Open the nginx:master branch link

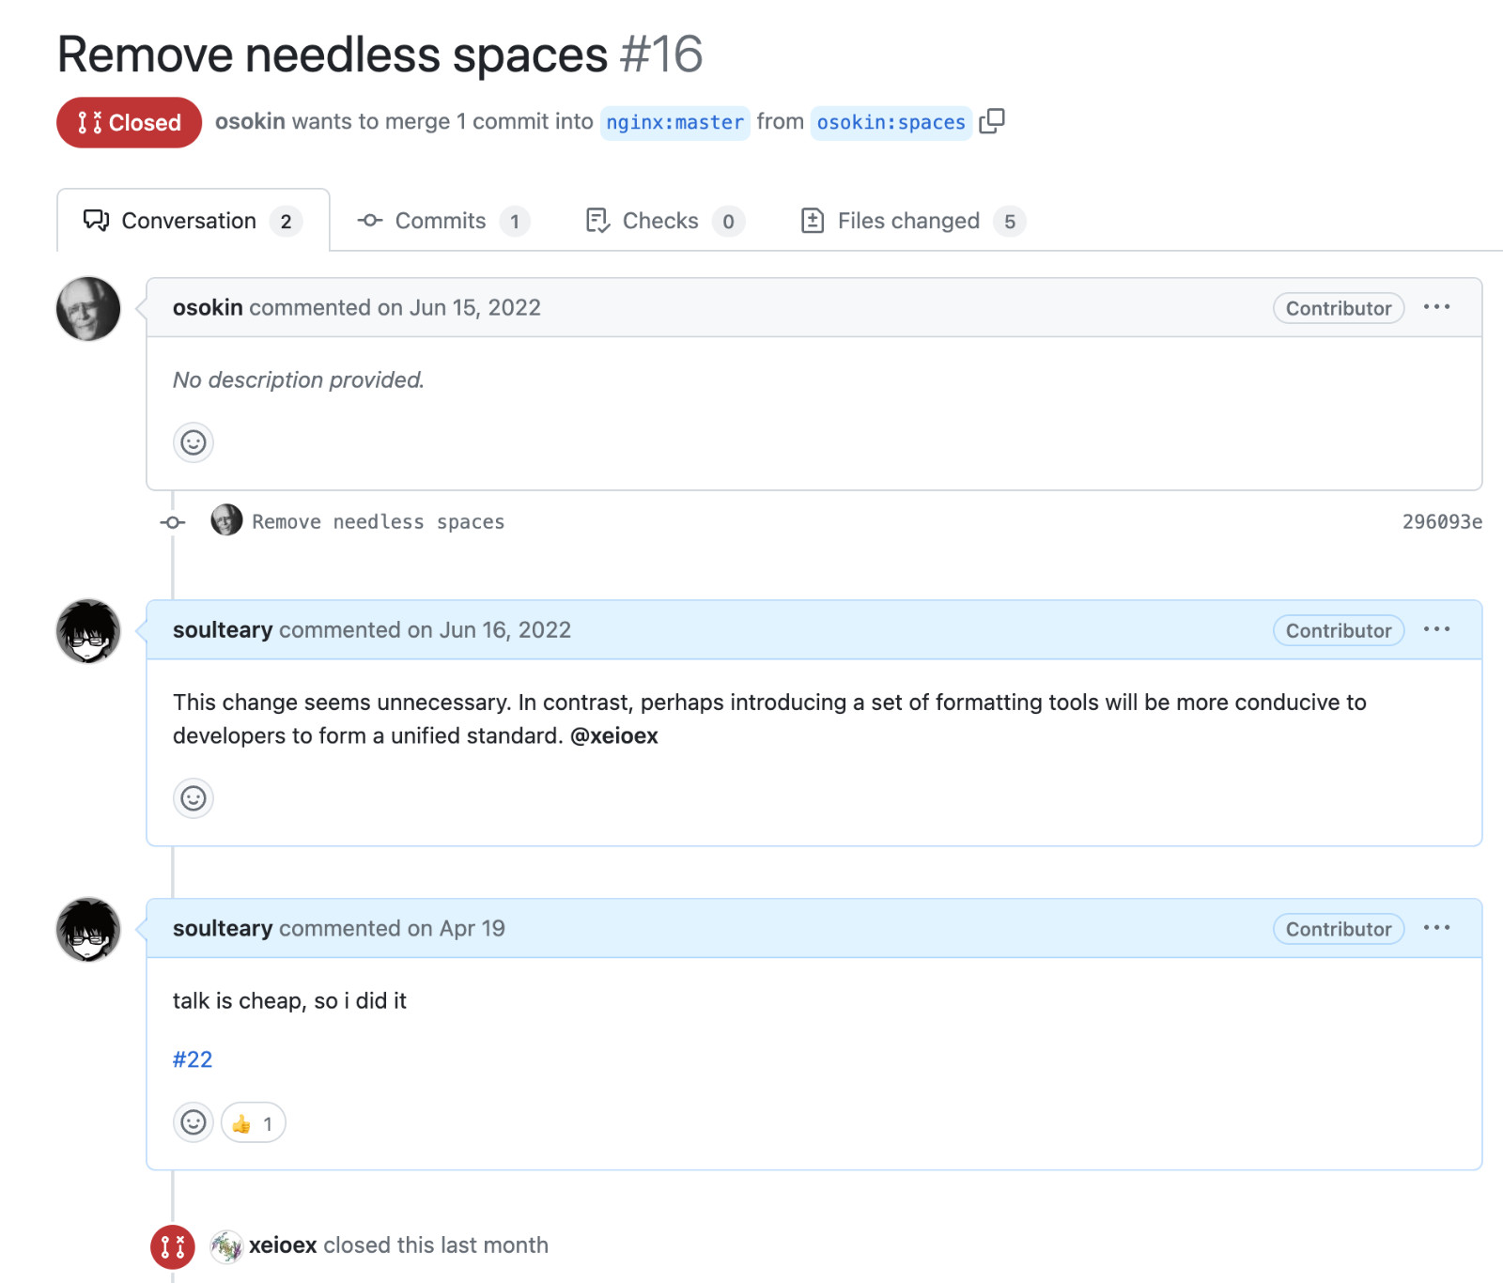pyautogui.click(x=674, y=122)
